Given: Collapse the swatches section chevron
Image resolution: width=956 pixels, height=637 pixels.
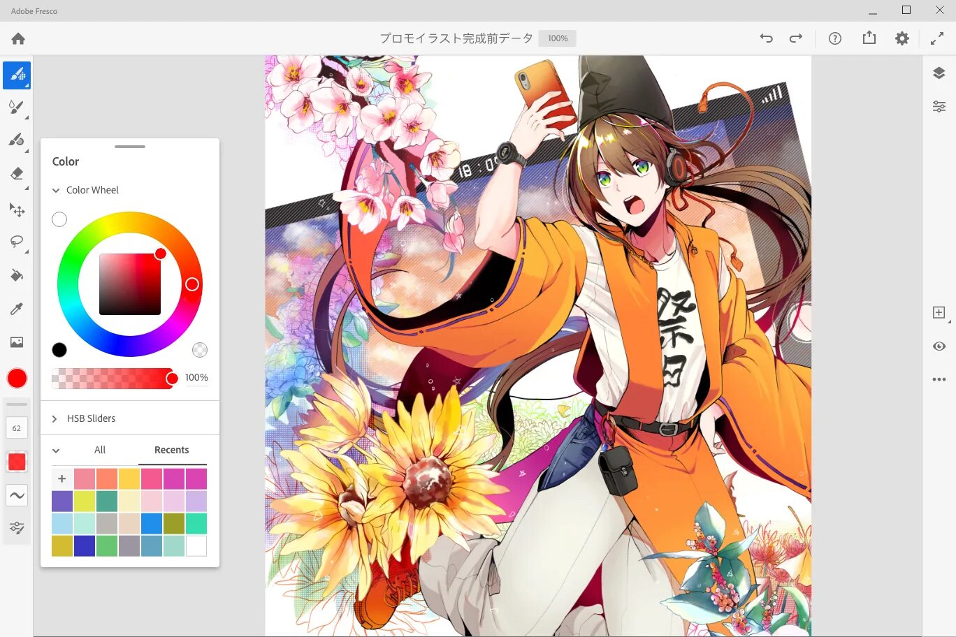Looking at the screenshot, I should (x=56, y=451).
